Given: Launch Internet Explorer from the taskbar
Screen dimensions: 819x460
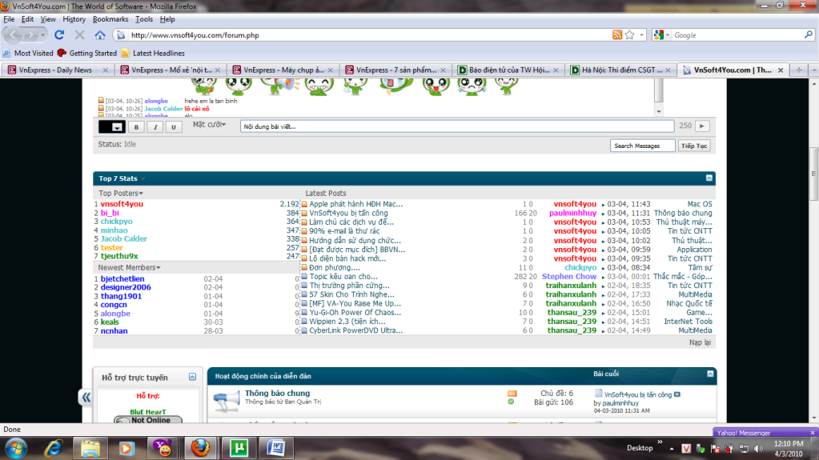Looking at the screenshot, I should [x=54, y=449].
